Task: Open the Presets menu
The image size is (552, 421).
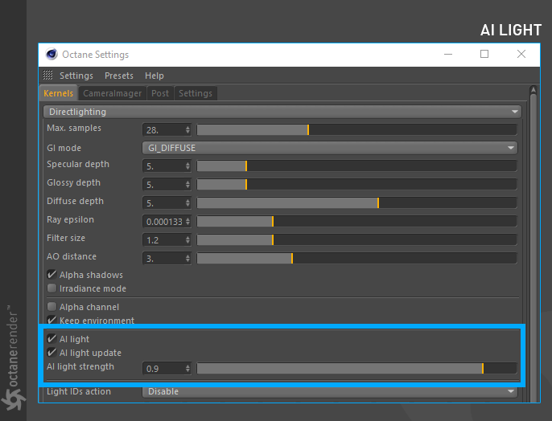Action: coord(119,76)
